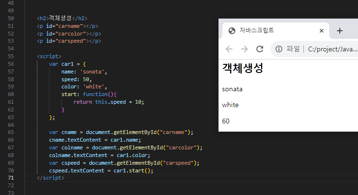Image resolution: width=358 pixels, height=195 pixels.
Task: Click the '60' output on the page
Action: (x=226, y=121)
